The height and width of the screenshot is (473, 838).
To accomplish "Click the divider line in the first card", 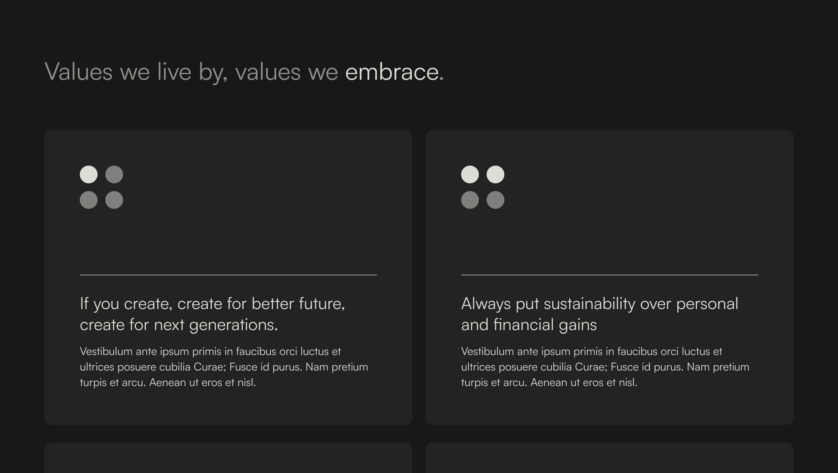I will 228,275.
